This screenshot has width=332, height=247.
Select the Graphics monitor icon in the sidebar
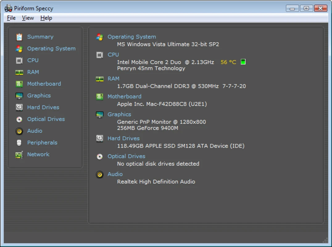[19, 95]
